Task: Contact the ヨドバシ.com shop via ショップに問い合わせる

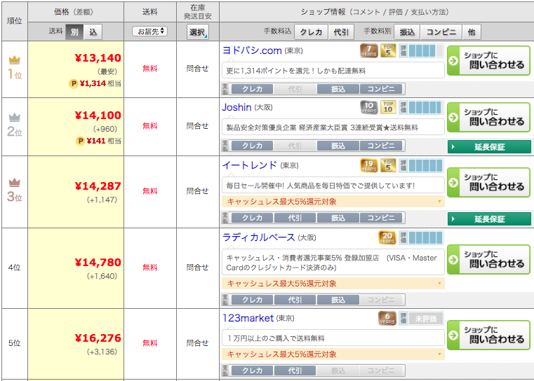Action: 488,60
